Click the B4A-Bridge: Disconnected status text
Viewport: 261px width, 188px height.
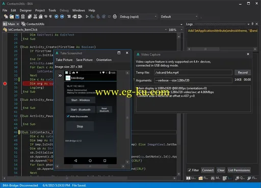click(20, 185)
